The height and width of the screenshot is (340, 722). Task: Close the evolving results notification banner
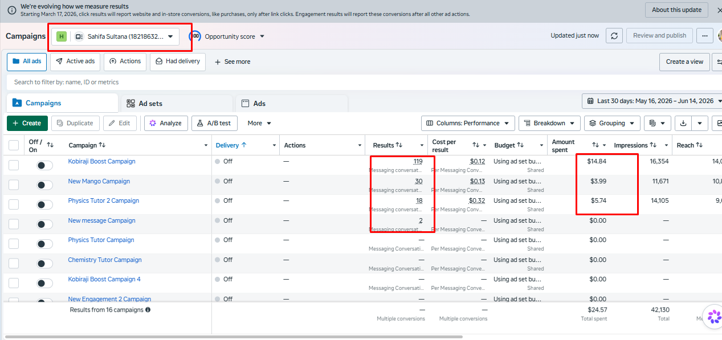pyautogui.click(x=719, y=10)
